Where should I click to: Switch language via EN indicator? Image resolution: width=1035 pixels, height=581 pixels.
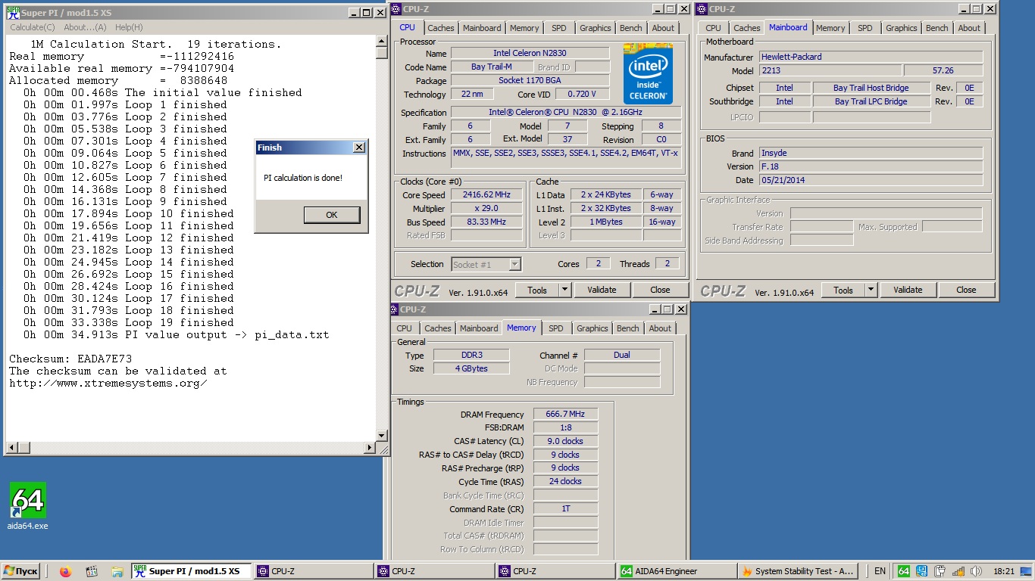880,571
